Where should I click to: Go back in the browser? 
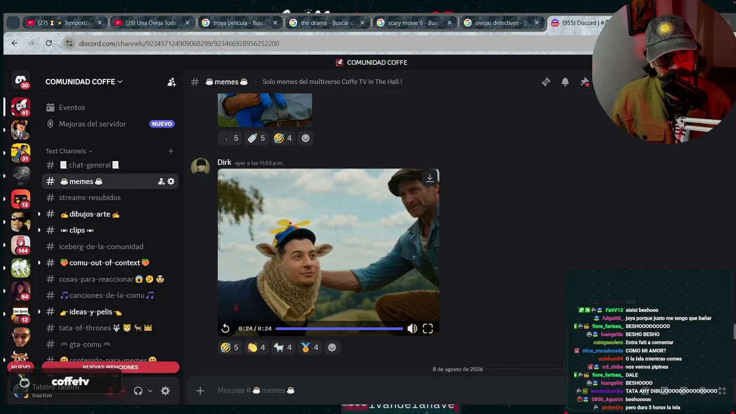14,43
